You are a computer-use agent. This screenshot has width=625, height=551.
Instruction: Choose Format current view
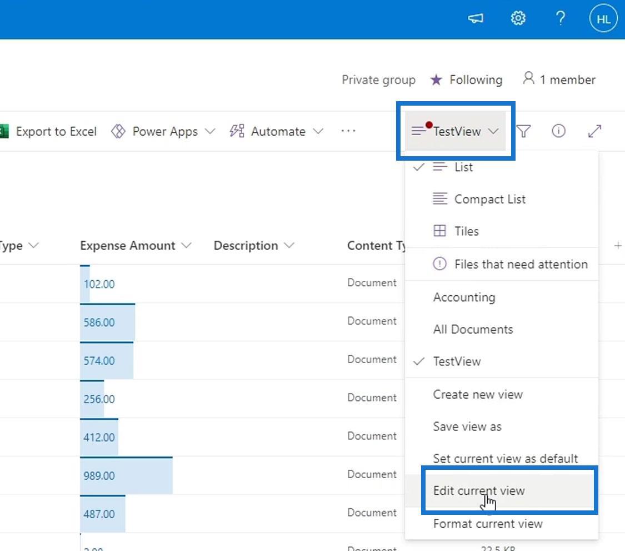pyautogui.click(x=502, y=523)
